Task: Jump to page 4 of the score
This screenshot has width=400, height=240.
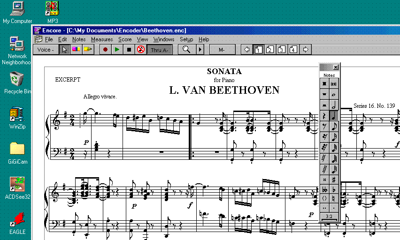Action: pyautogui.click(x=293, y=49)
